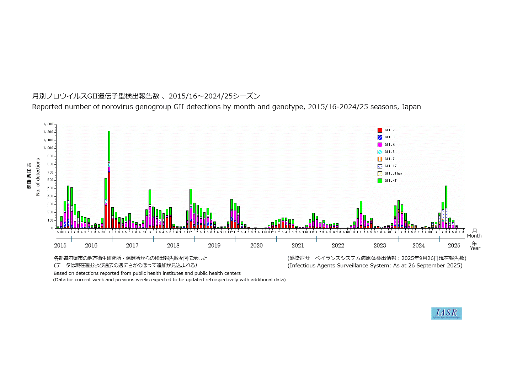Click the 'No. of detections' axis label
Image resolution: width=512 pixels, height=384 pixels.
(x=38, y=177)
